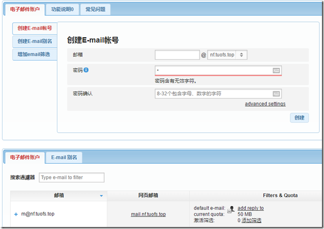The image size is (324, 229).
Task: Click the password info icon
Action: 86,70
